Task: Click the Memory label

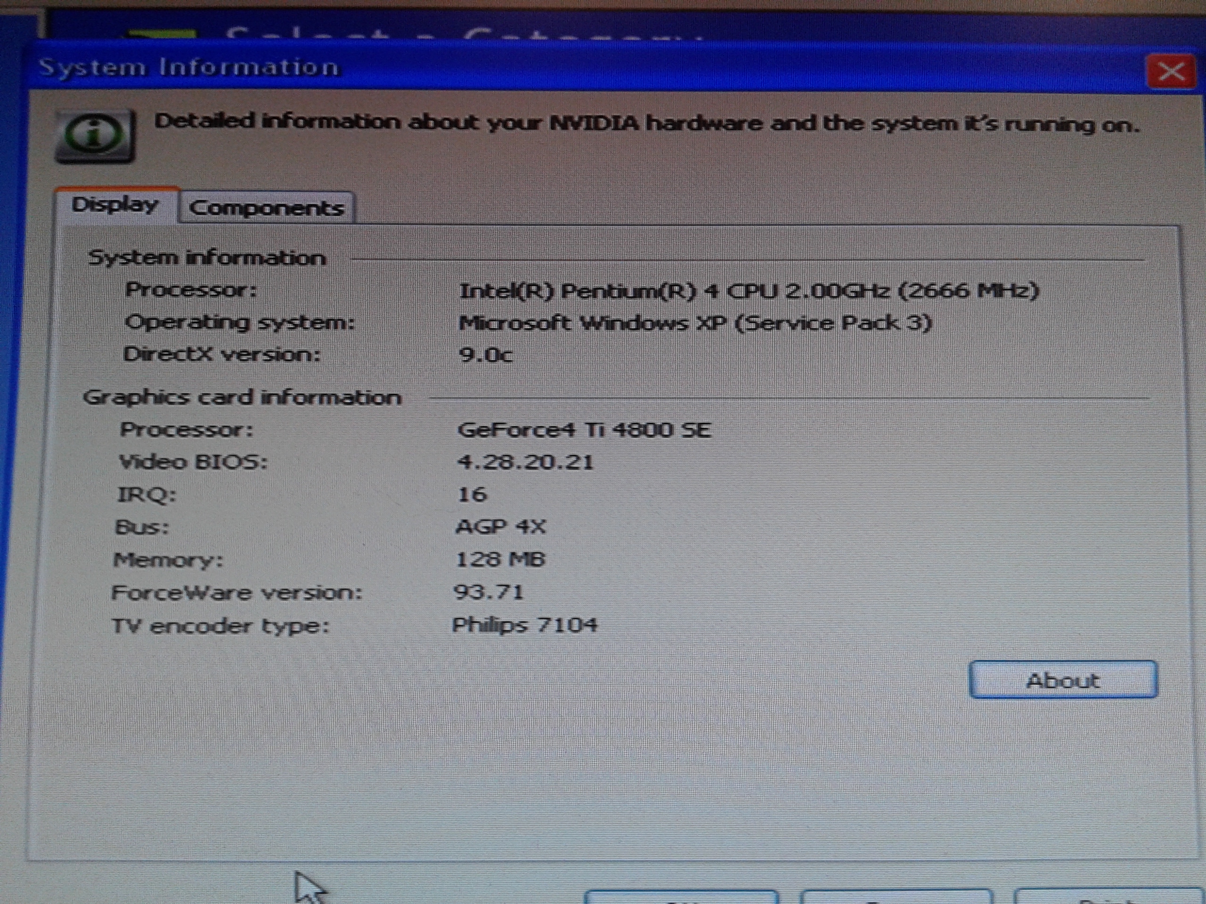Action: point(169,560)
